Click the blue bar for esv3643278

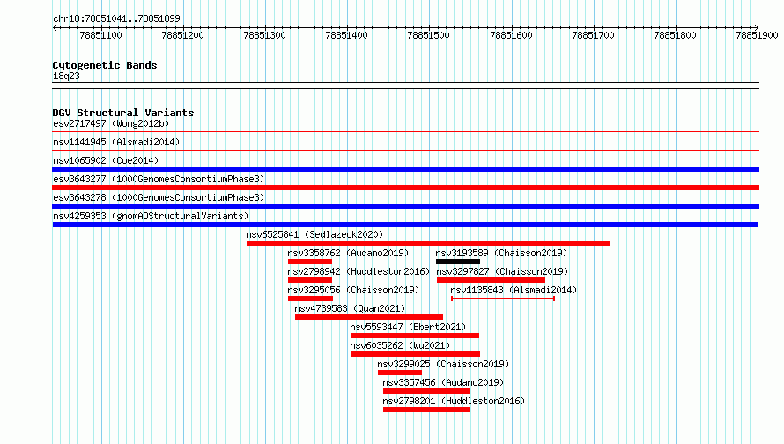[x=405, y=206]
